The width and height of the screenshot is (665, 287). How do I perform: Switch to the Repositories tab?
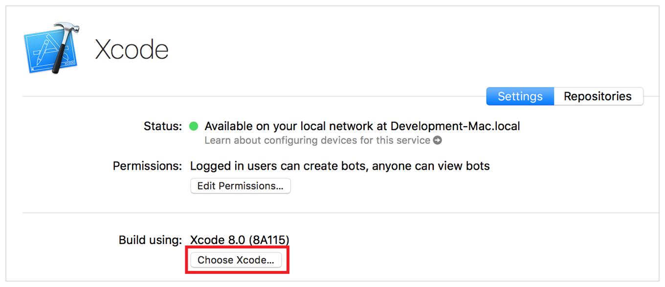pos(598,96)
